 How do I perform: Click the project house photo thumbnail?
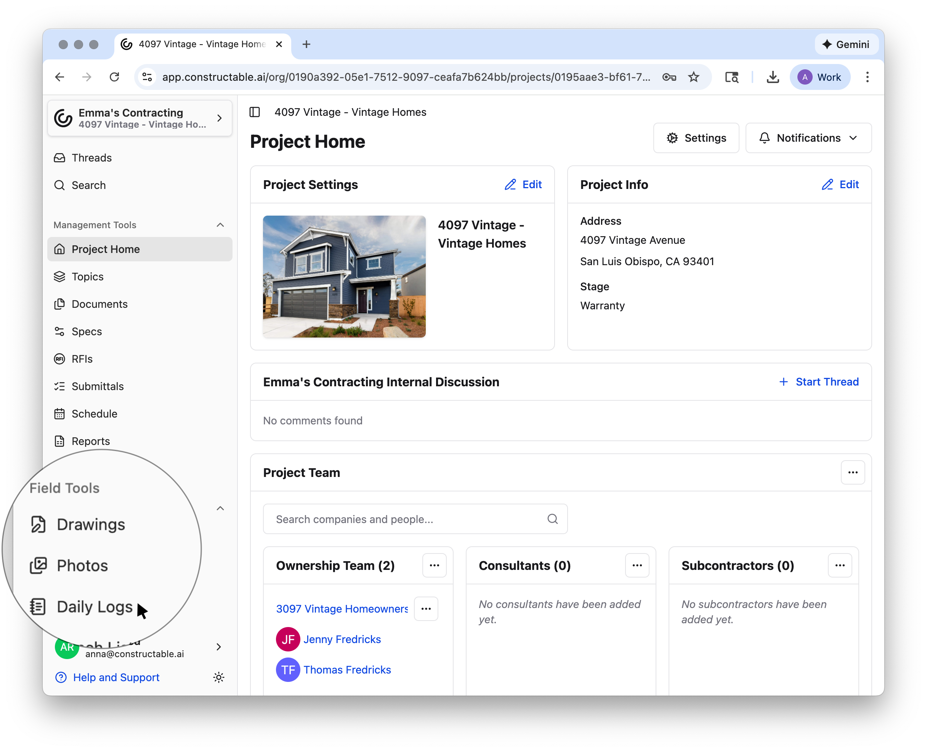[344, 276]
